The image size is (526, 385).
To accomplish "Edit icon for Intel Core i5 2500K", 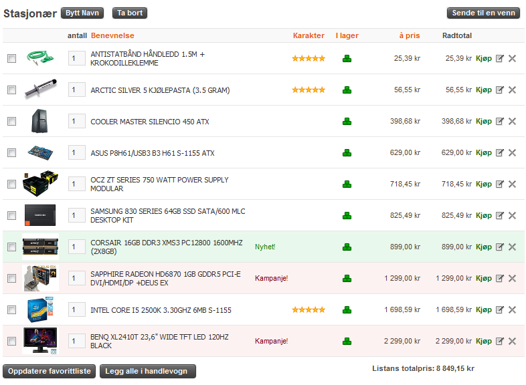I will tap(500, 309).
